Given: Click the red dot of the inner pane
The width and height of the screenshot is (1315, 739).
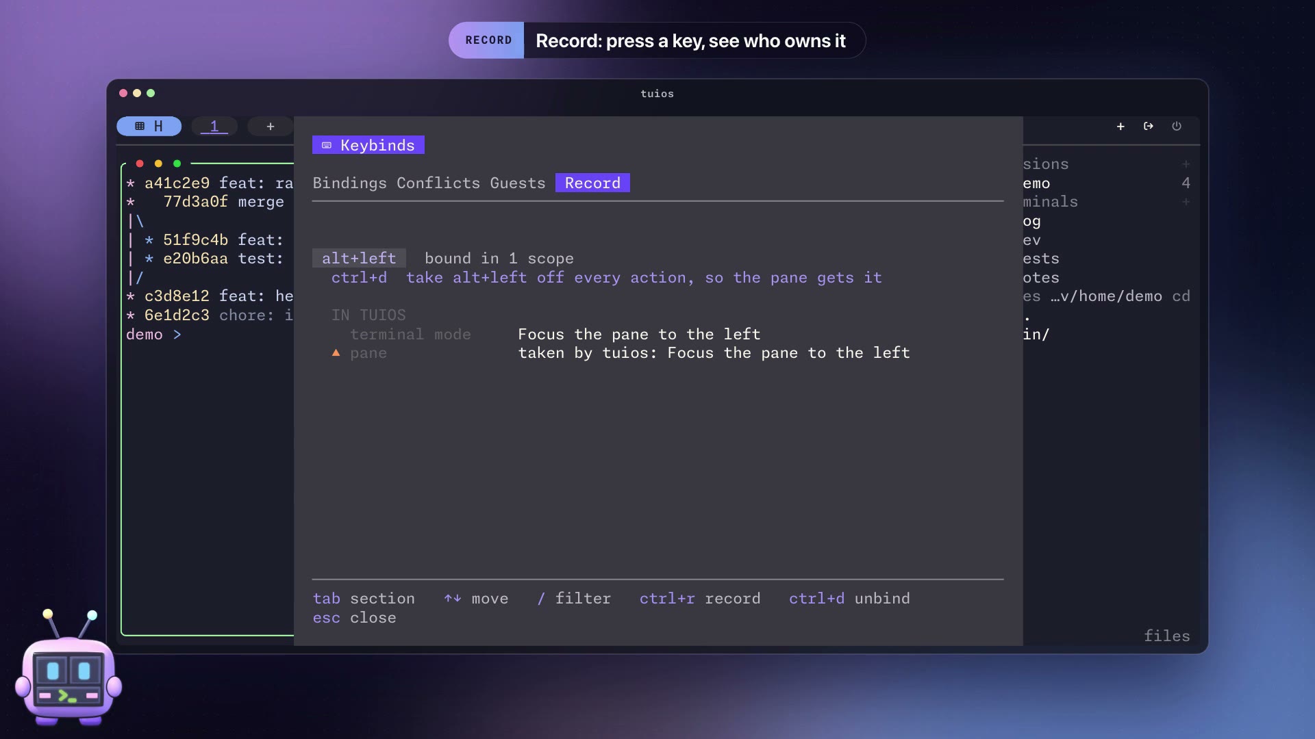Looking at the screenshot, I should [x=140, y=164].
